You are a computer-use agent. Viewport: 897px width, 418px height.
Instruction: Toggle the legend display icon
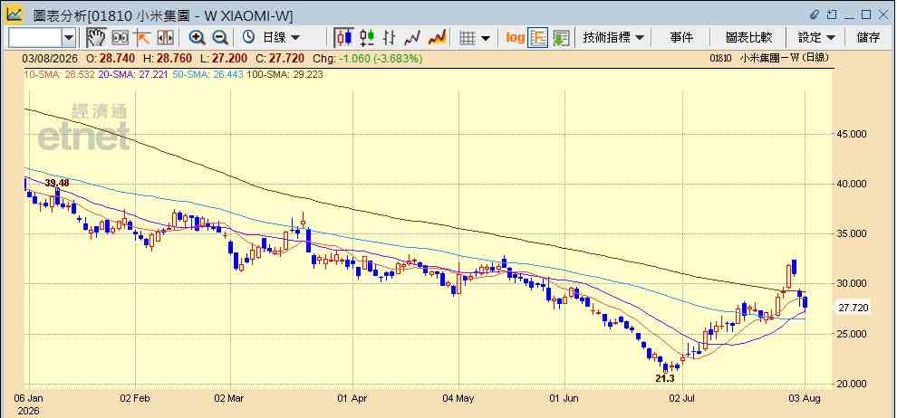coord(537,38)
